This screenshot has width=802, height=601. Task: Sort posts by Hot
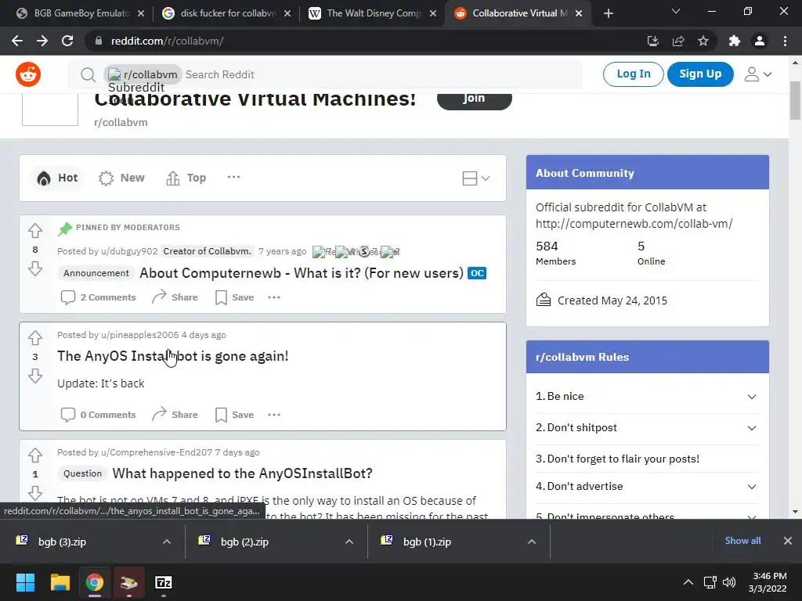pyautogui.click(x=57, y=178)
